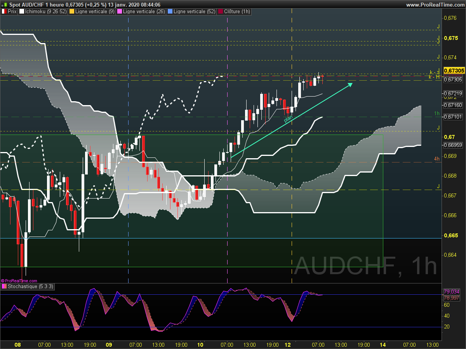
Task: Click the white Ichimoku legend swatch
Action: [x=22, y=12]
